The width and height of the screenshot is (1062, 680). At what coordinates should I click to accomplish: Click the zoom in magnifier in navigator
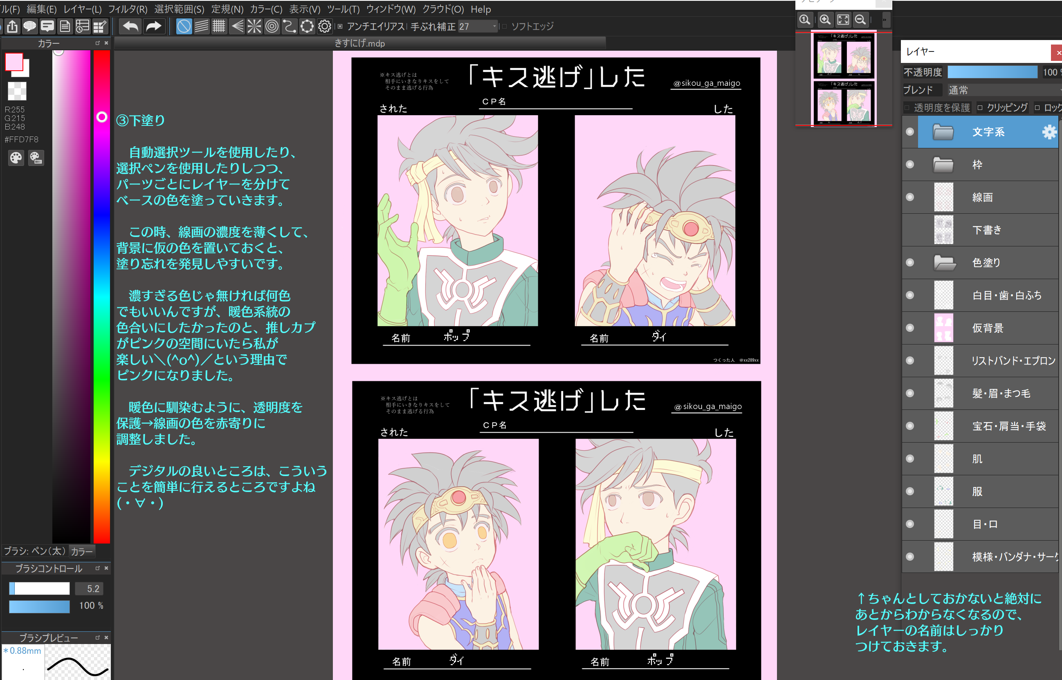pos(825,20)
